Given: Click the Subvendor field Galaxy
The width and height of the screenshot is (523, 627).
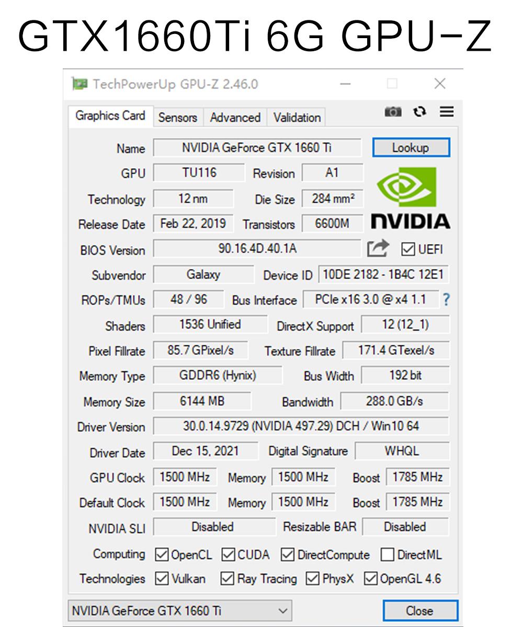Looking at the screenshot, I should tap(203, 274).
